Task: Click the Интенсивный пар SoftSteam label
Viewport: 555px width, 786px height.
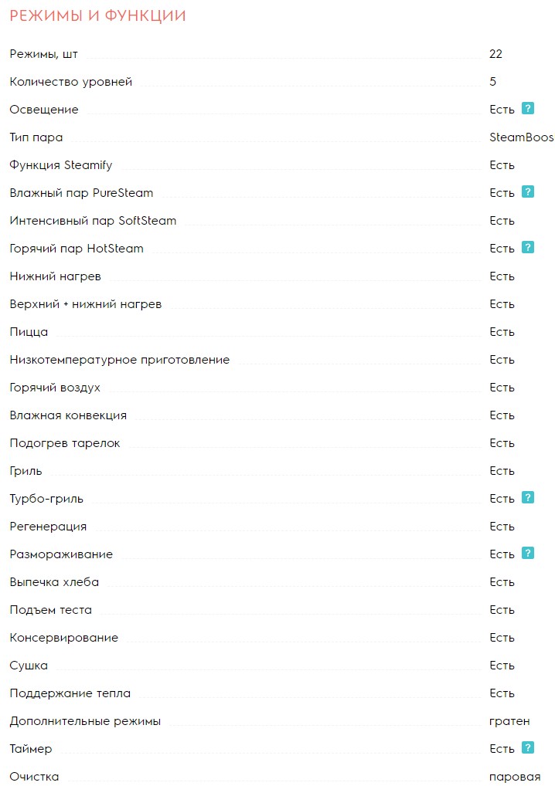Action: point(93,221)
